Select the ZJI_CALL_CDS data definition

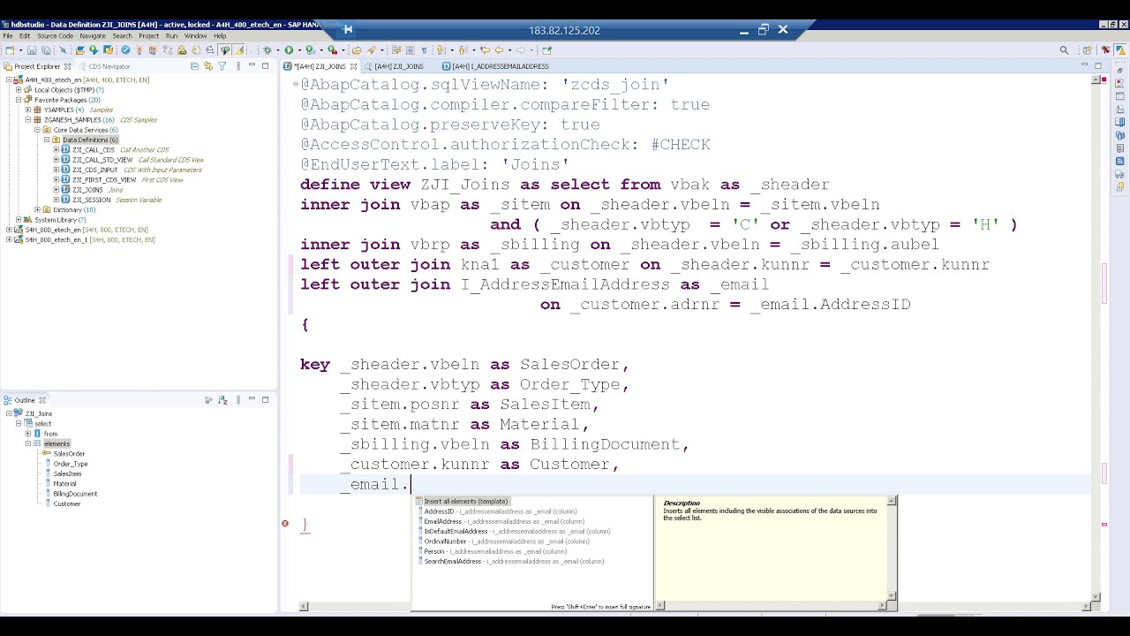(x=94, y=149)
